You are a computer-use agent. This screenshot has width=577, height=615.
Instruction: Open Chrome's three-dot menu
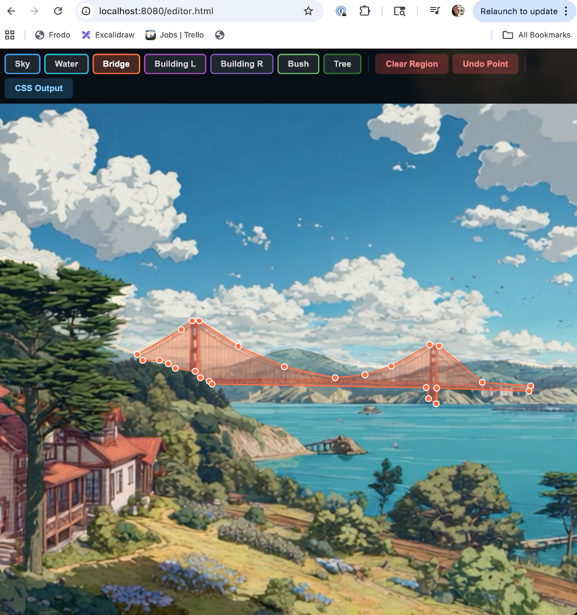coord(565,11)
